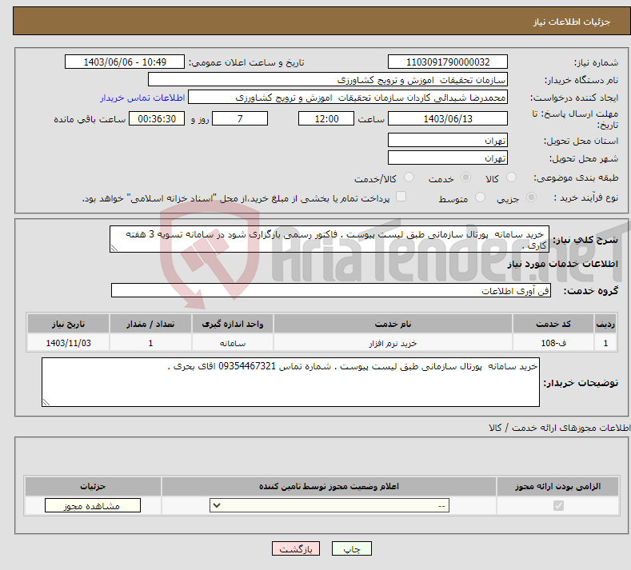
Task: Click the تعداد / مقدار column header
Action: coord(150,324)
